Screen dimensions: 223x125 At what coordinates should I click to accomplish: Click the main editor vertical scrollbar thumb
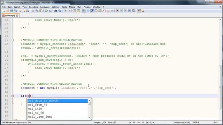(x=220, y=87)
